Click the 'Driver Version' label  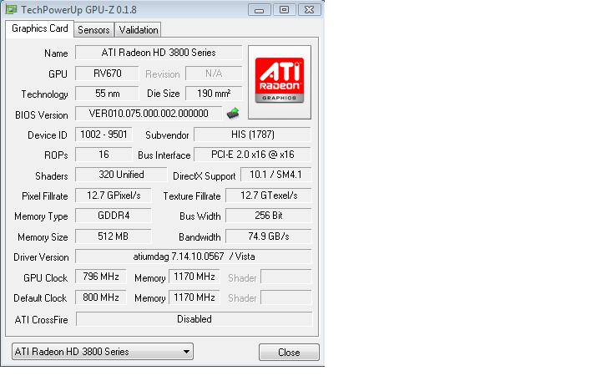pos(41,257)
